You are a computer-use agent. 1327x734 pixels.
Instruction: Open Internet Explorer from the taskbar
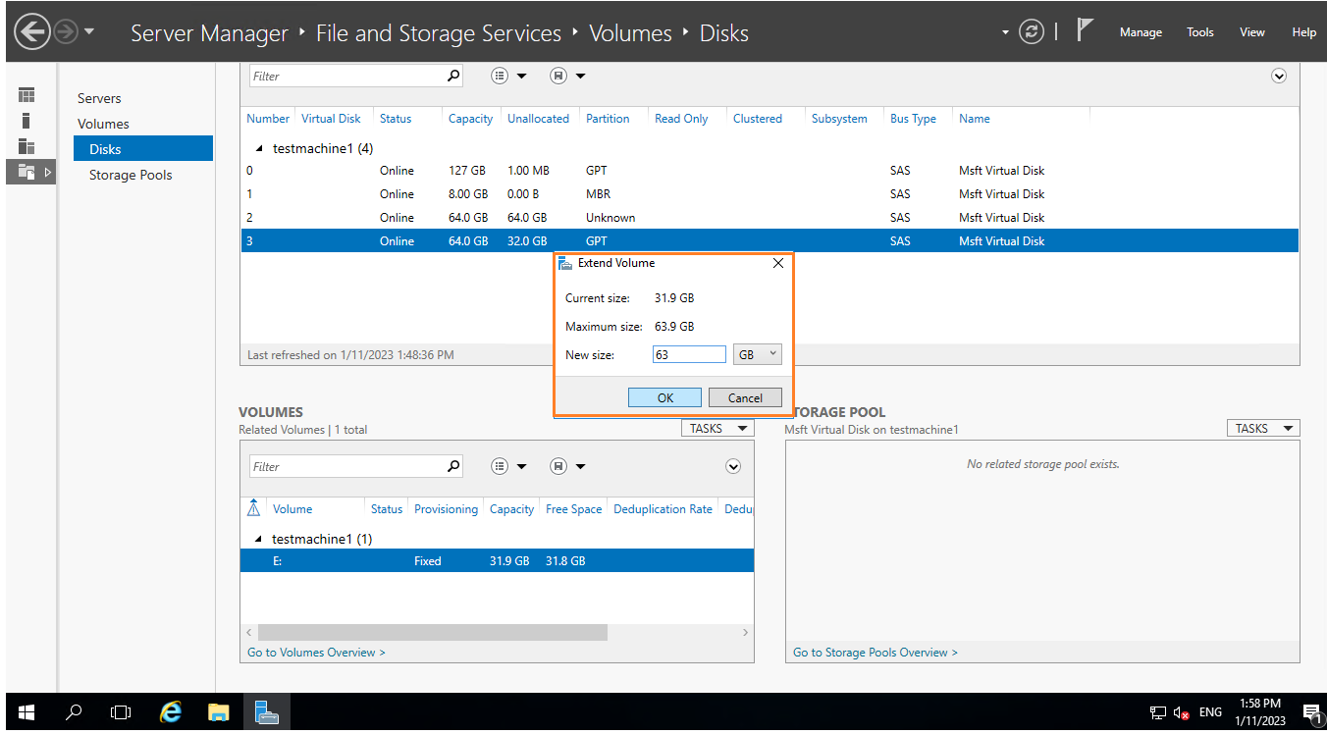(171, 712)
